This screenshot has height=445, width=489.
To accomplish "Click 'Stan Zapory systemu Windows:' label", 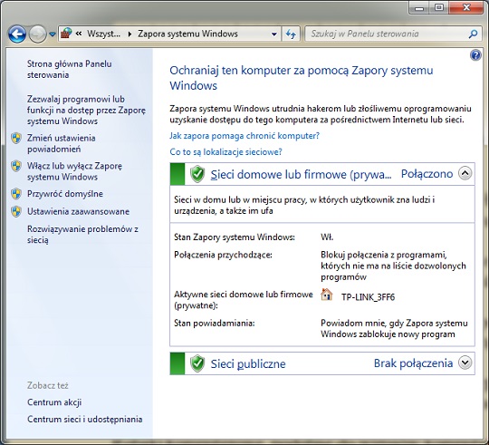I will 235,237.
